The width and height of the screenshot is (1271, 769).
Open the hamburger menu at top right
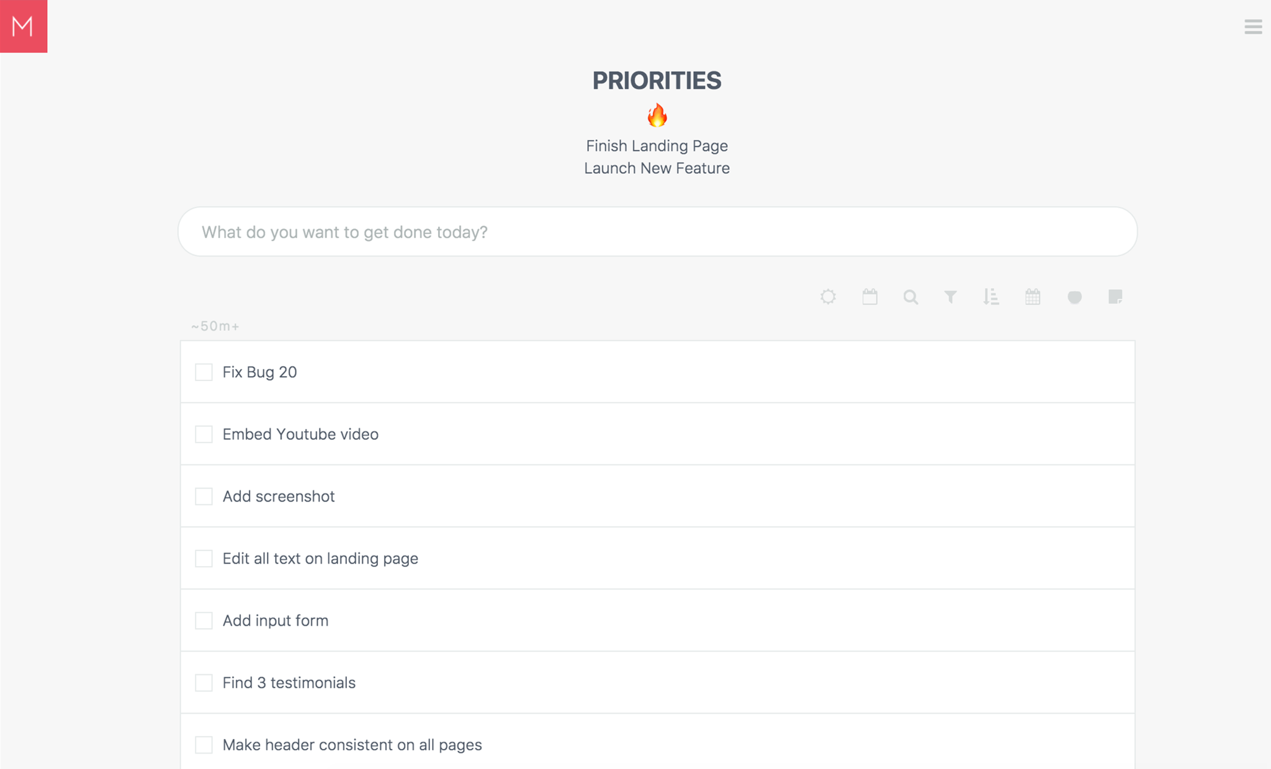click(1253, 27)
